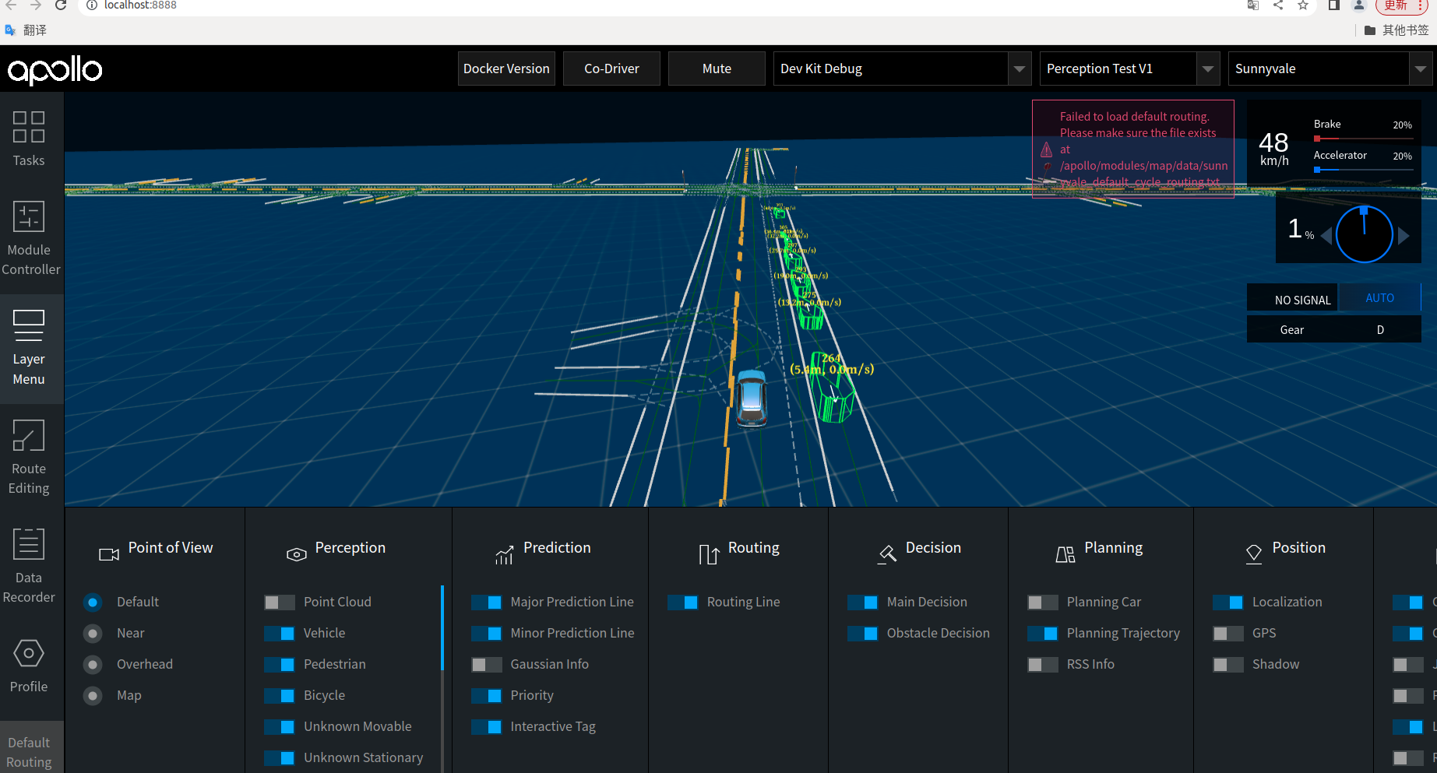Click the left turn signal arrow

(1326, 236)
